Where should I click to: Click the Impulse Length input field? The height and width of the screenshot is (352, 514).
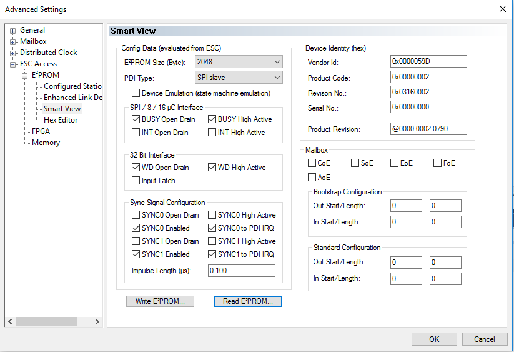point(241,271)
